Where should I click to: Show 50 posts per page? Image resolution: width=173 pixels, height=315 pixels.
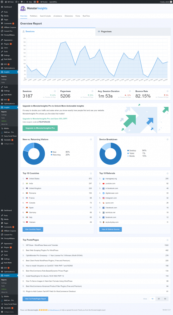coord(165,299)
